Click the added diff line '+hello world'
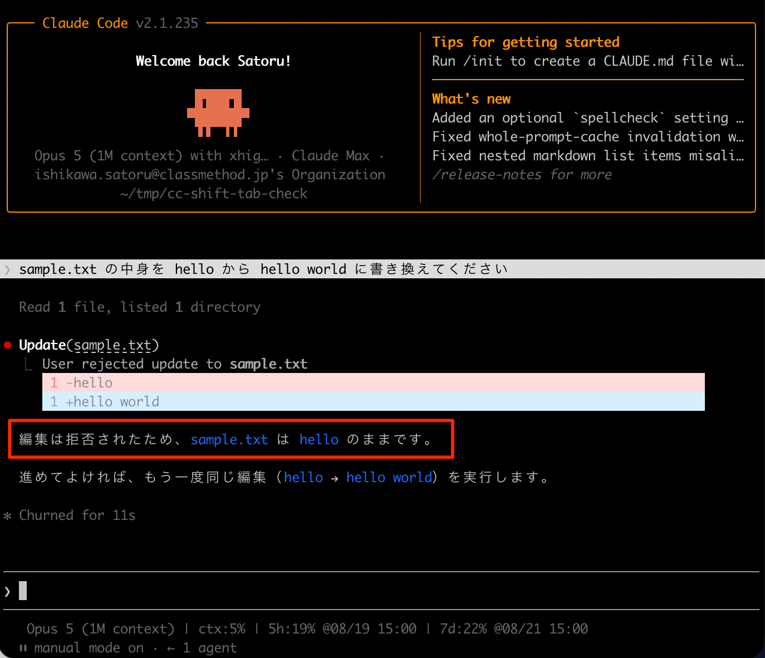Image resolution: width=765 pixels, height=658 pixels. (x=374, y=401)
